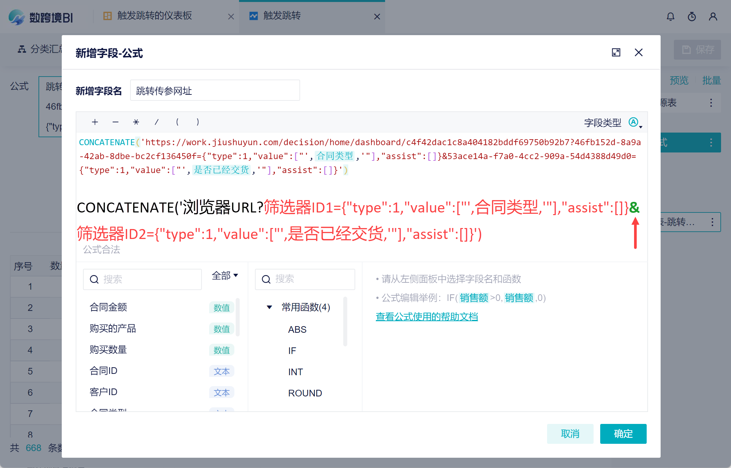
Task: Click the 确定 confirm button
Action: point(623,434)
